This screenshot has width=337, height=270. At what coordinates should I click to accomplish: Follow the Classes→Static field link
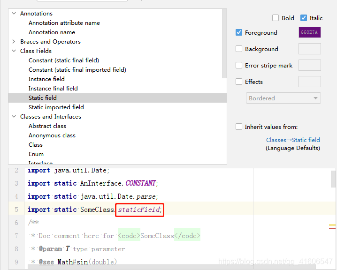pos(293,140)
